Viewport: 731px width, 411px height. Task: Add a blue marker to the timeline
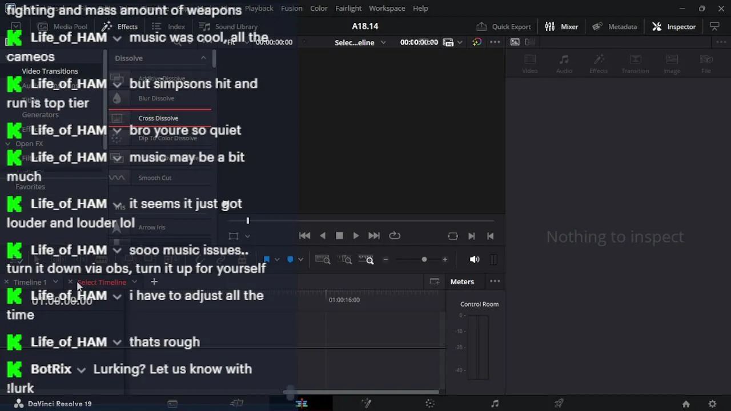[x=290, y=260]
